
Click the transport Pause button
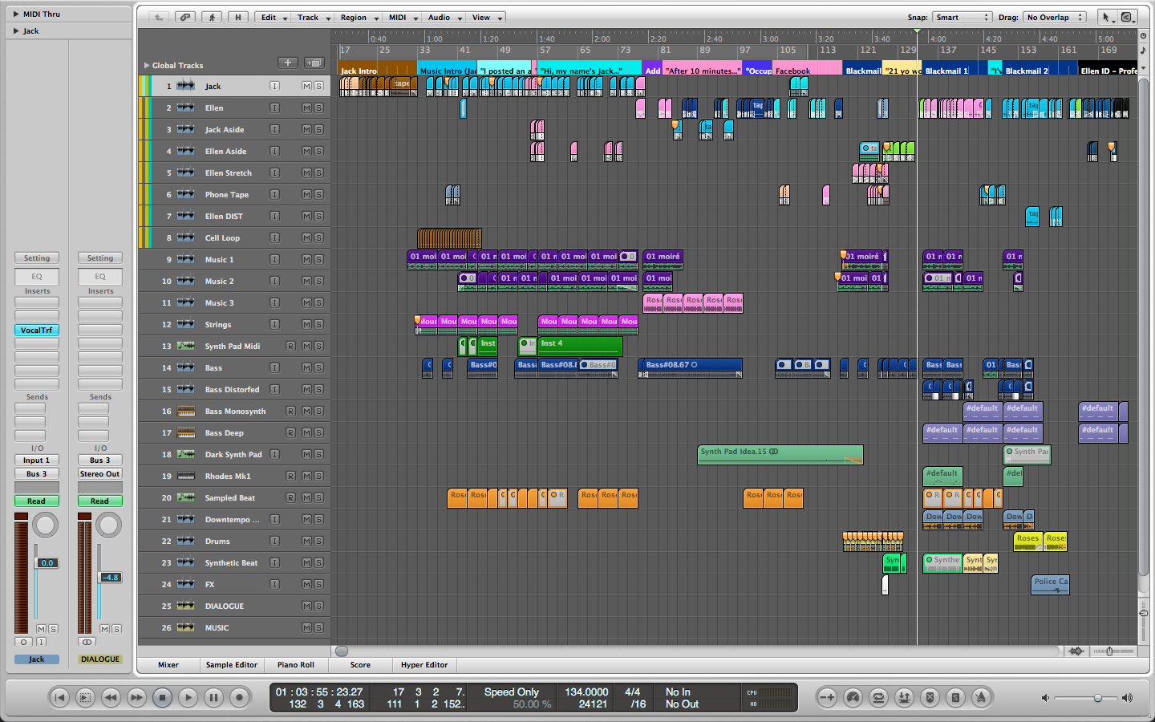pos(213,698)
